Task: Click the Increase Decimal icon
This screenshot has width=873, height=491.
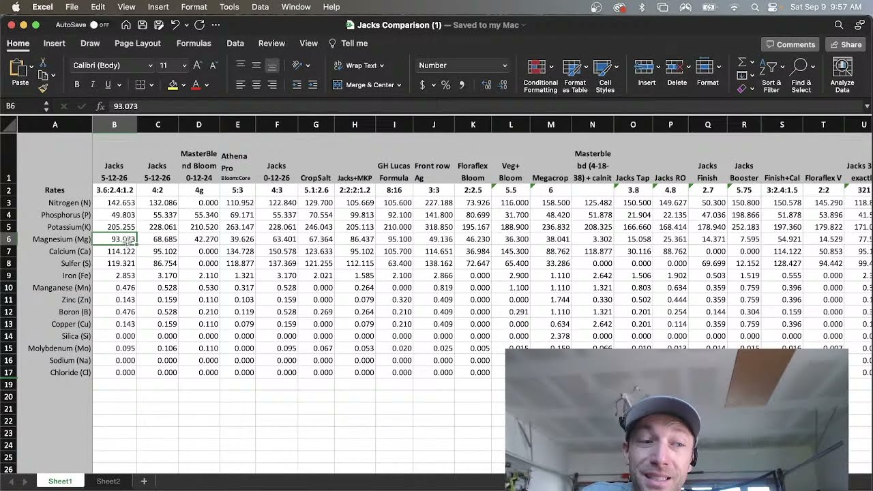Action: click(x=486, y=85)
